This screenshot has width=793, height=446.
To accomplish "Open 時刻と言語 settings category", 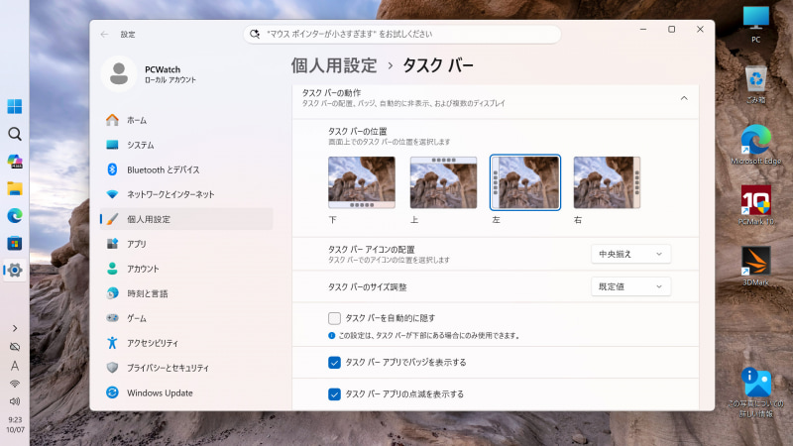I will (x=186, y=293).
